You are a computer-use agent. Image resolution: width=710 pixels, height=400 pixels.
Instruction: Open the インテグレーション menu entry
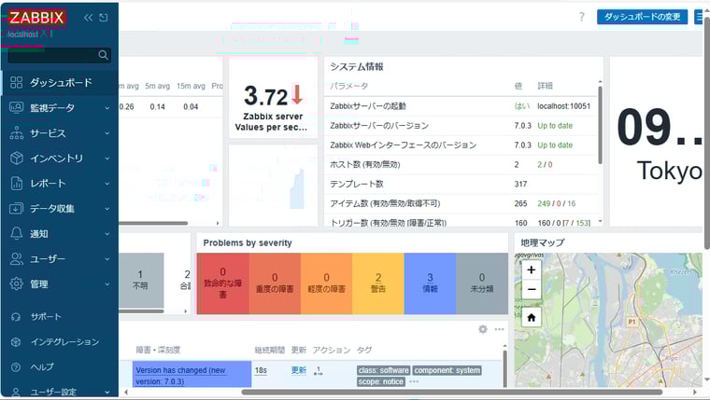pos(59,342)
